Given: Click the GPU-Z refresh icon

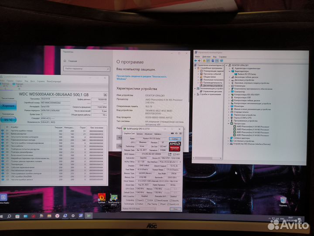Looking at the screenshot, I should pos(177,133).
